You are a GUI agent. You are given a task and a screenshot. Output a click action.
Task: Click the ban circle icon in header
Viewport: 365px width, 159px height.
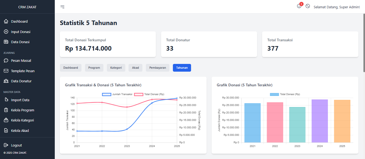point(308,6)
